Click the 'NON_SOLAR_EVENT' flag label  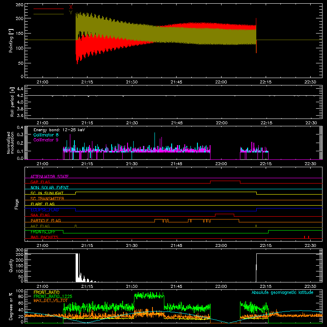49,188
